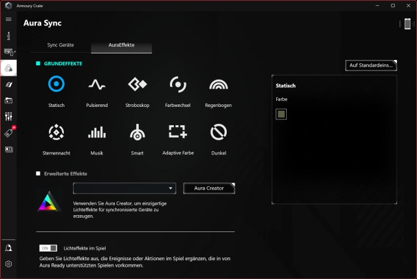Open the Settings gear icon
This screenshot has height=279, width=417.
click(8, 264)
